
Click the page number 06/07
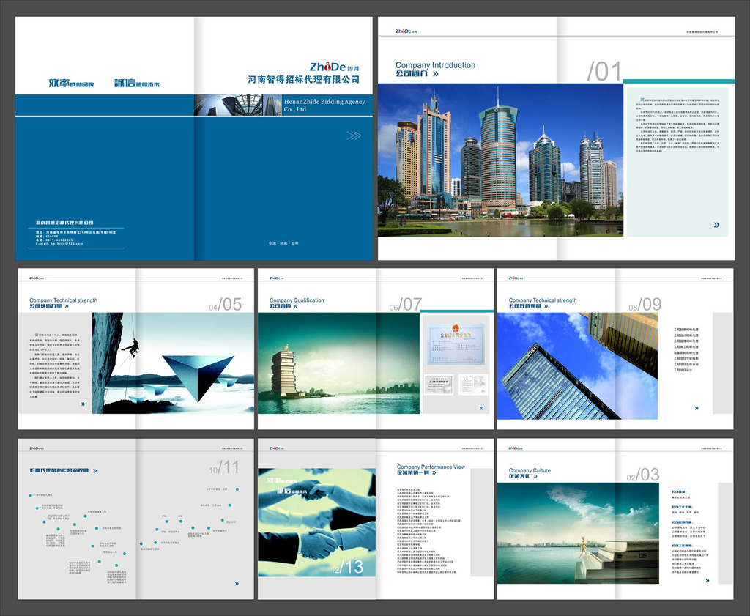pos(405,305)
